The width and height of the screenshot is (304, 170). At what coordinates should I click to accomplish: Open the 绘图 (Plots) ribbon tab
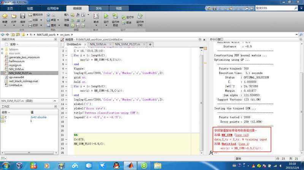pos(30,8)
